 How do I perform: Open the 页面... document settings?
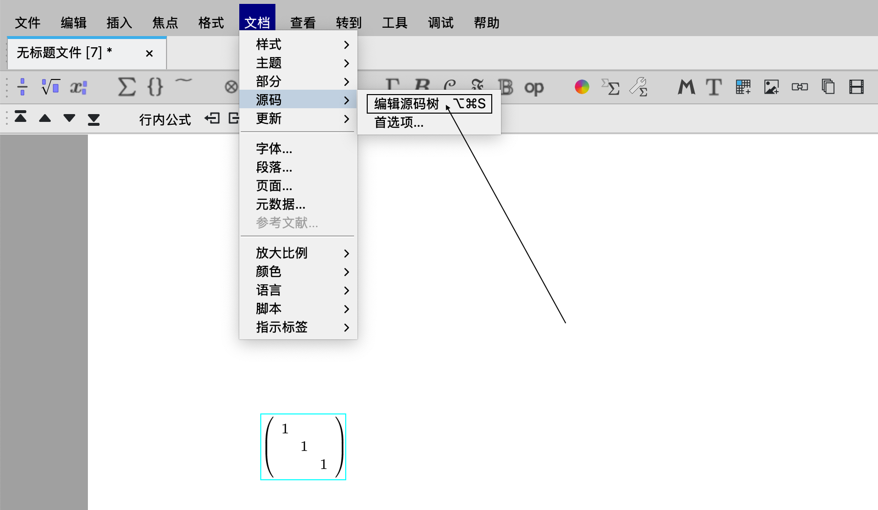click(x=274, y=186)
